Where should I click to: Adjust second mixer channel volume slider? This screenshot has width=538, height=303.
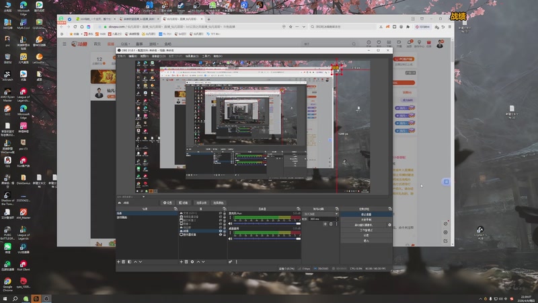pos(267,239)
